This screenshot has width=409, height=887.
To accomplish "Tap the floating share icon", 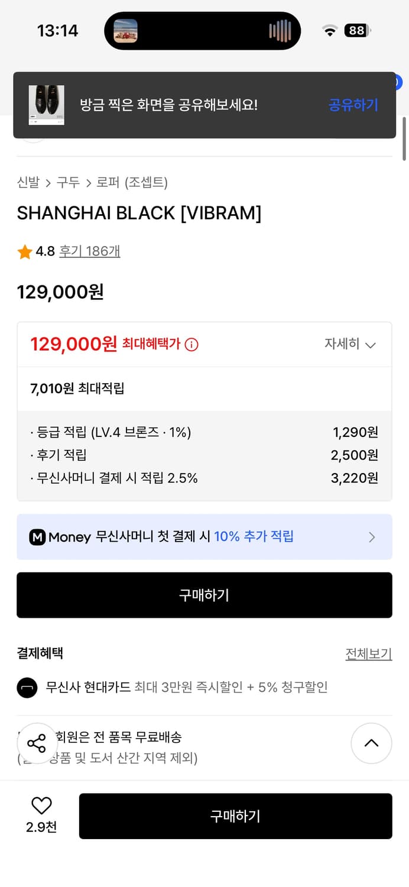I will (x=37, y=743).
